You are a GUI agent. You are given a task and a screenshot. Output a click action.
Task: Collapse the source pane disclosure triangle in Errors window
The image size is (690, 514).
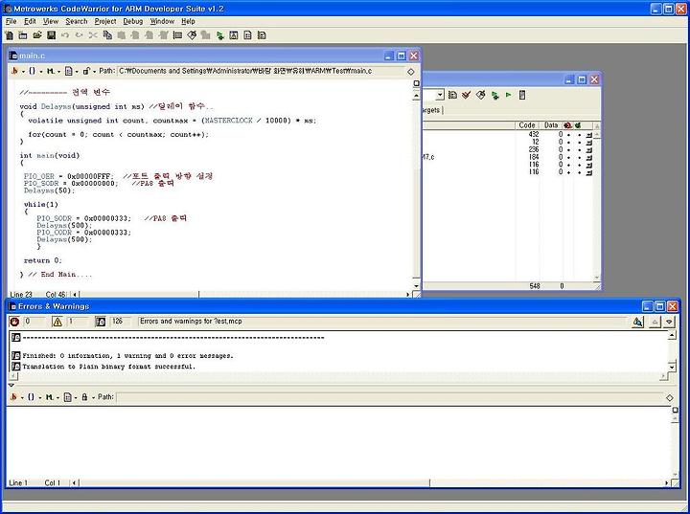[x=11, y=385]
